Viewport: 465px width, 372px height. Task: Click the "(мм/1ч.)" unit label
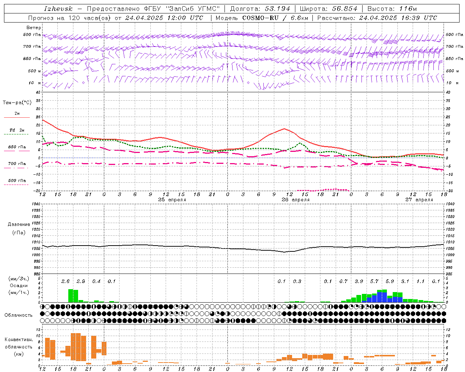19,292
